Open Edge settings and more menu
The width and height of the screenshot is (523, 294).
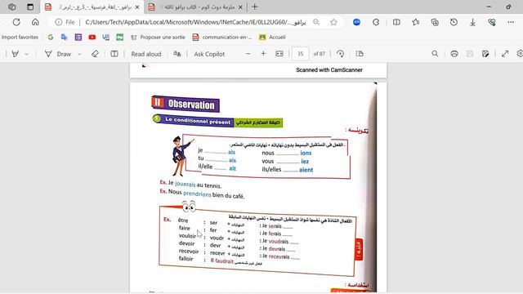tap(511, 22)
